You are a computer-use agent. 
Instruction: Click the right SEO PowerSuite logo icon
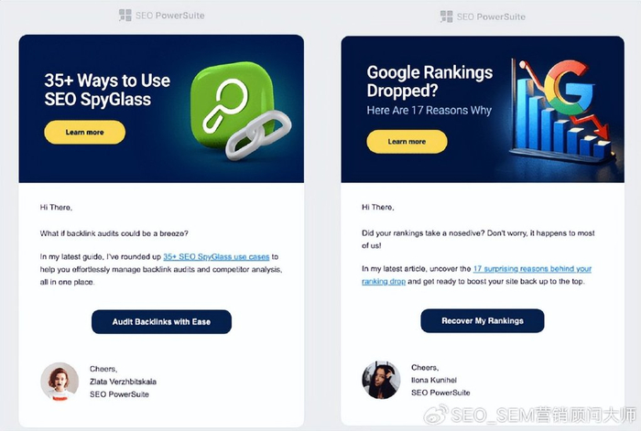pyautogui.click(x=447, y=16)
